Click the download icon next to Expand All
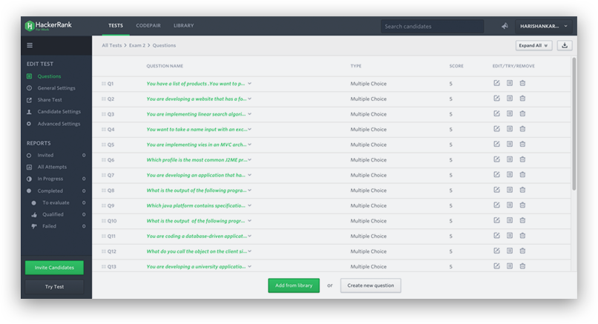 click(565, 45)
